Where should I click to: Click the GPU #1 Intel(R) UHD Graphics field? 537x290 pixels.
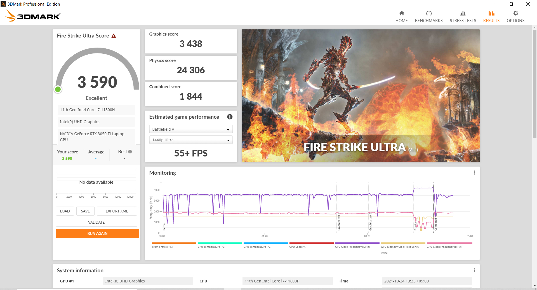(x=148, y=281)
